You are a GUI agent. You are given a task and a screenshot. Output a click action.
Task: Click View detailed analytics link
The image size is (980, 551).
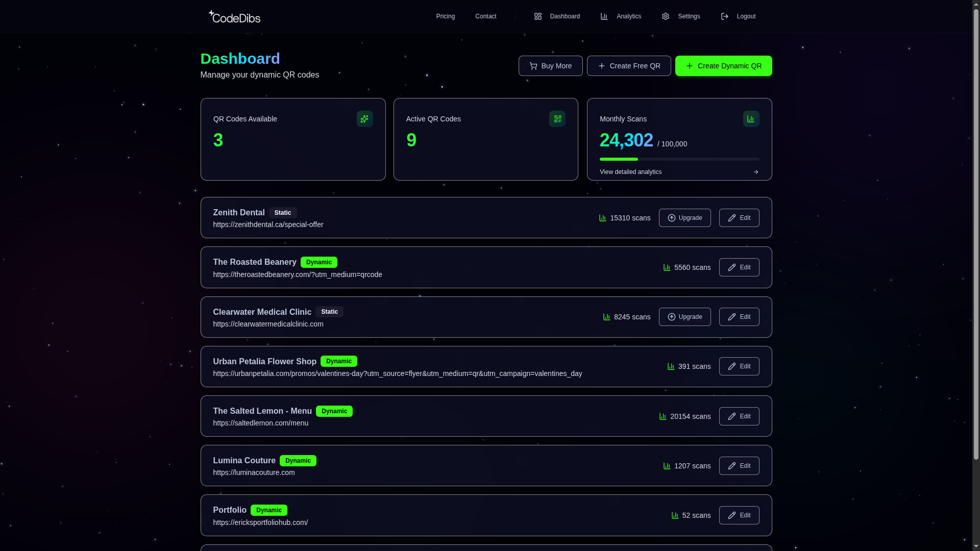click(x=630, y=172)
